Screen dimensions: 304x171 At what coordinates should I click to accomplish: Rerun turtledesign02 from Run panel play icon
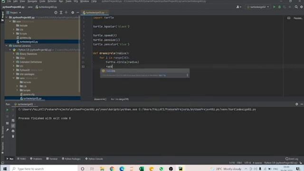[x=8, y=110]
